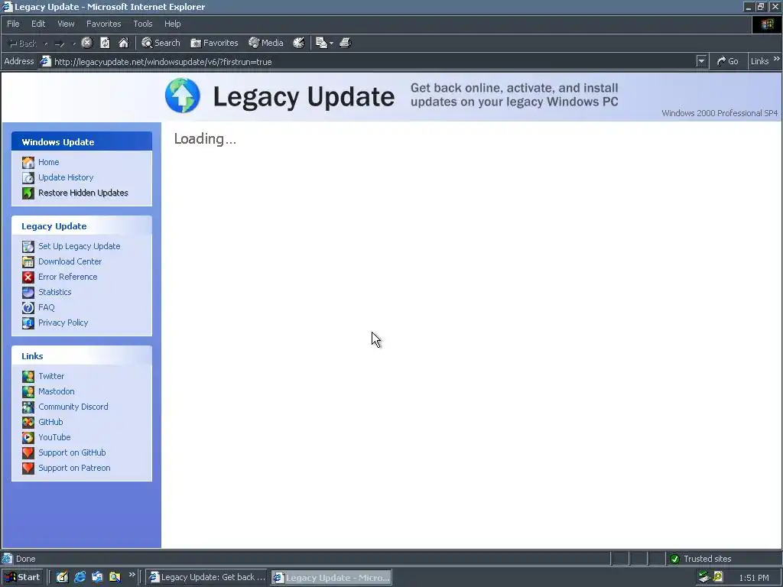Click the Mail icon in toolbar
Viewport: 783px width, 587px height.
coord(322,43)
